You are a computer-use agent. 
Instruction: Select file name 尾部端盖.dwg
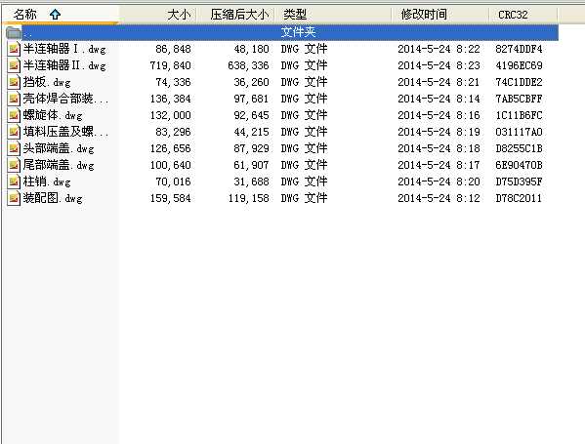59,165
